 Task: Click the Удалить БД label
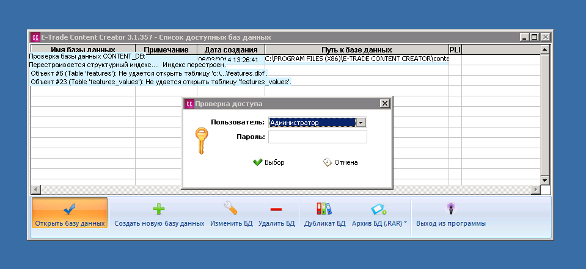click(277, 223)
